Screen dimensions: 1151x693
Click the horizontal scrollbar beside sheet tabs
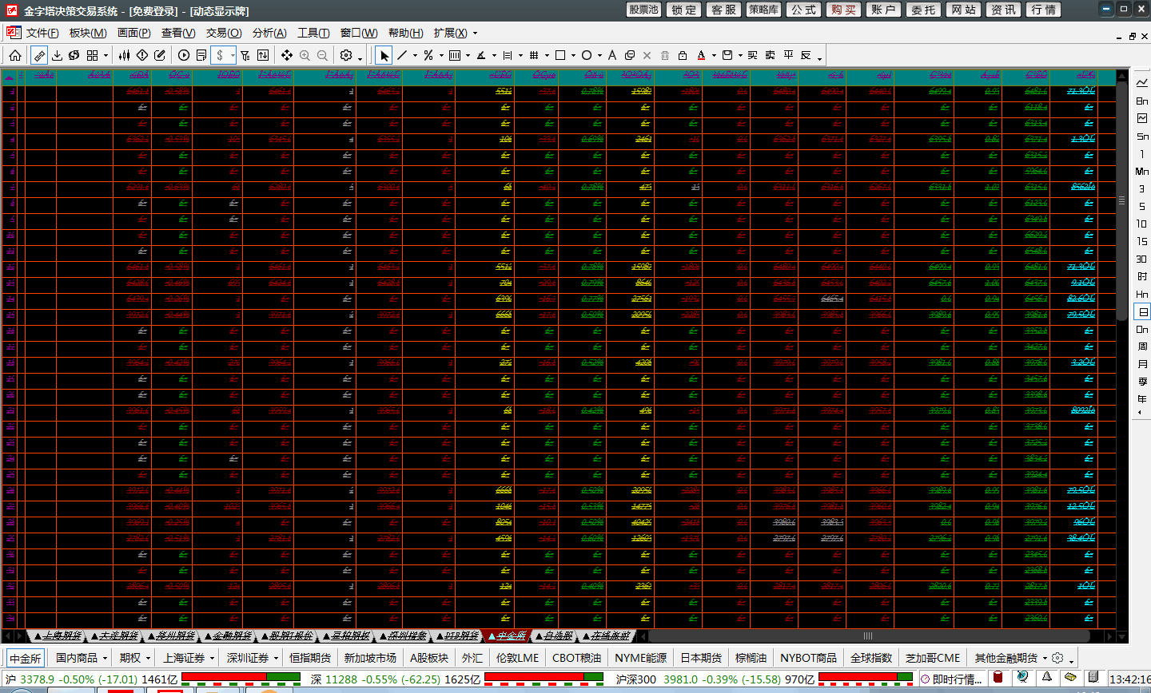(868, 636)
